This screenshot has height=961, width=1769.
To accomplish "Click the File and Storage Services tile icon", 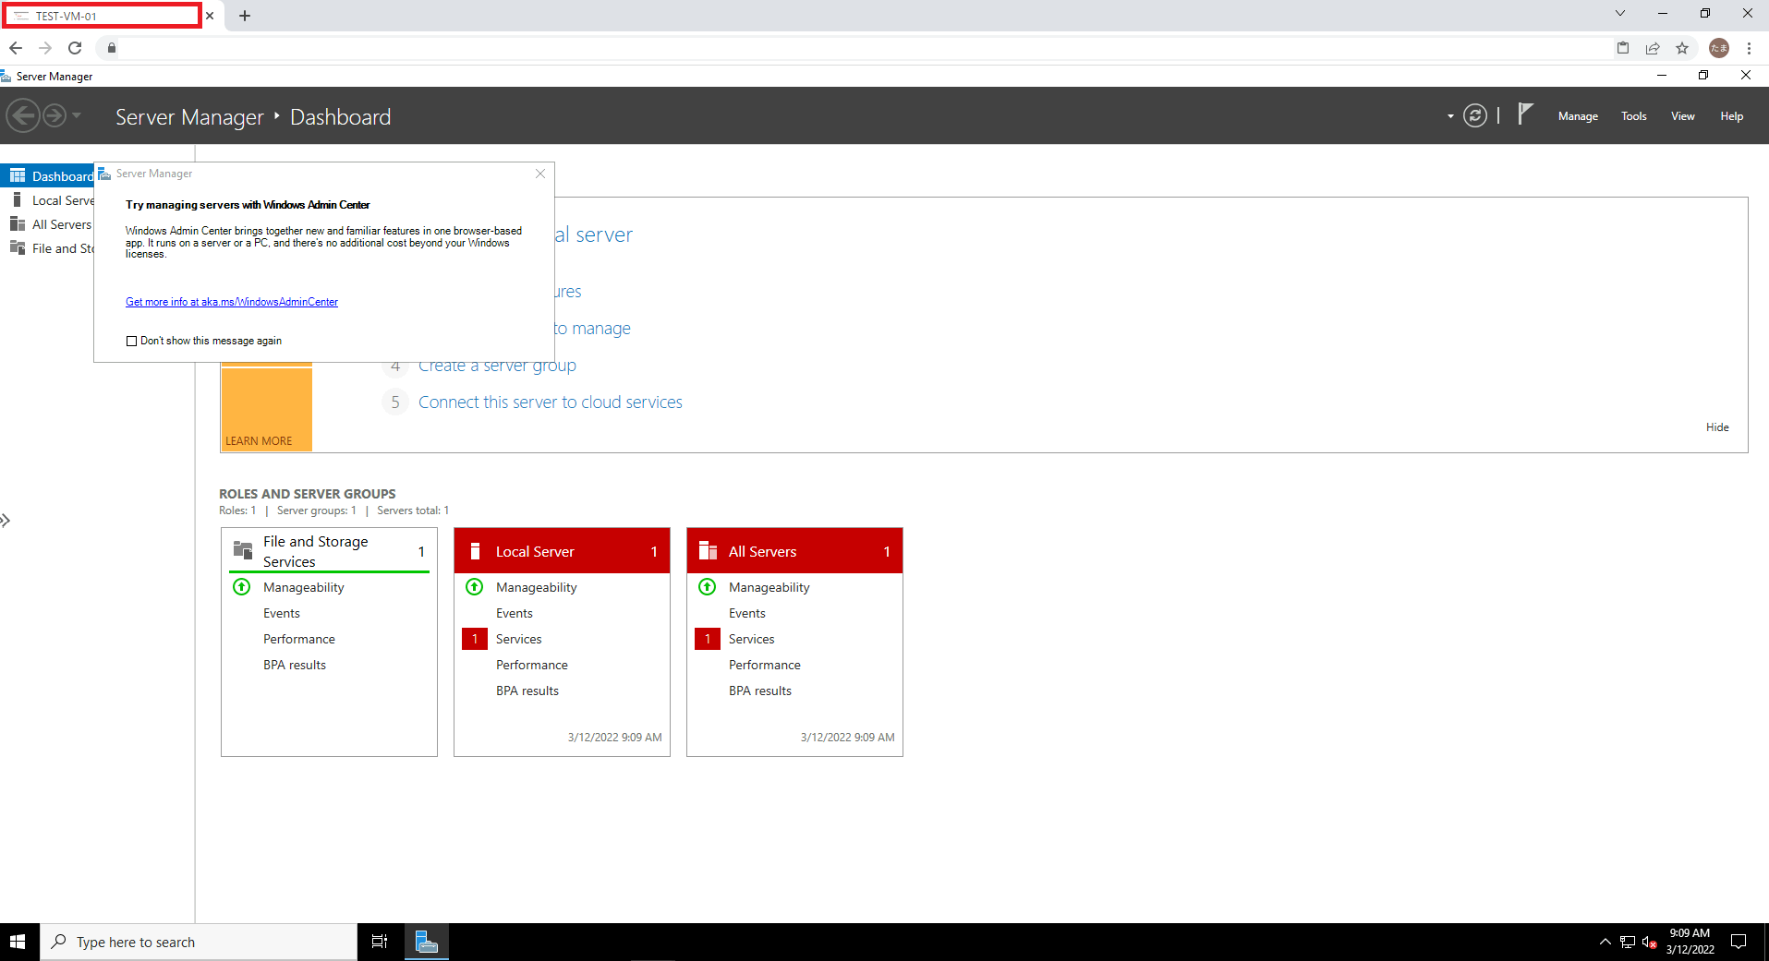I will [x=243, y=550].
